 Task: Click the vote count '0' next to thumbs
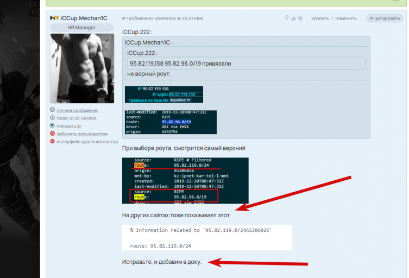pos(287,18)
